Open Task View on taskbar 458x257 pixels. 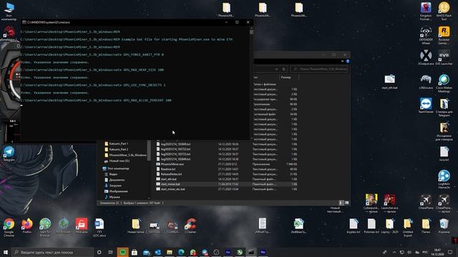pos(111,252)
